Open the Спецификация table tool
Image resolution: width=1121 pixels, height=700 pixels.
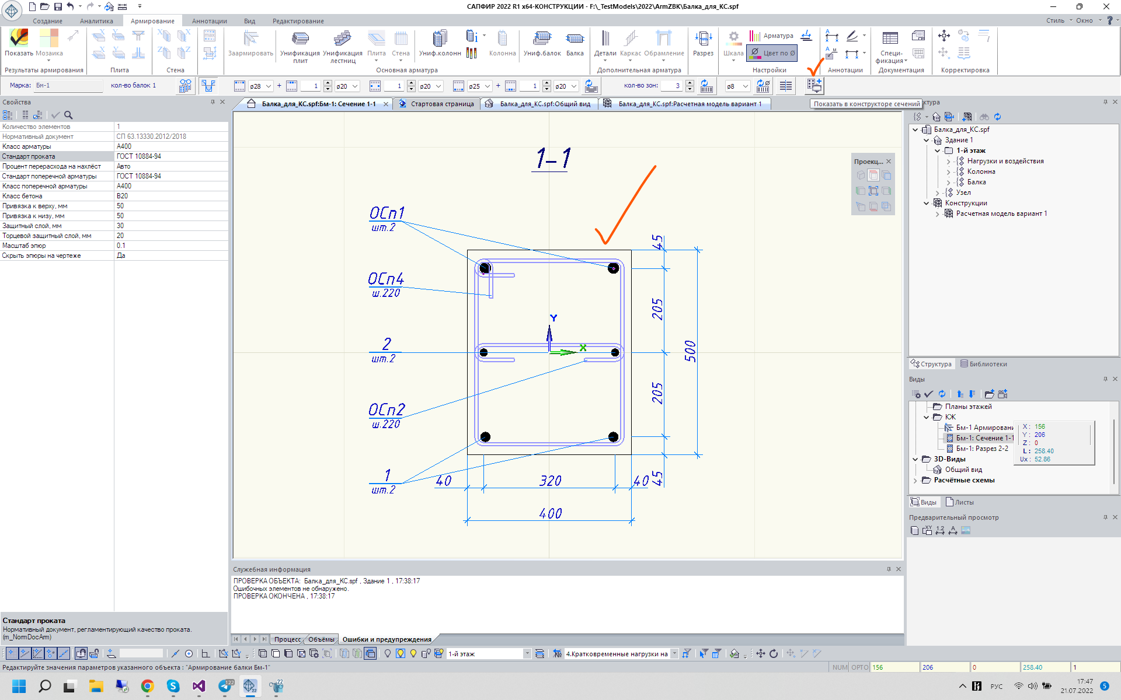coord(890,45)
